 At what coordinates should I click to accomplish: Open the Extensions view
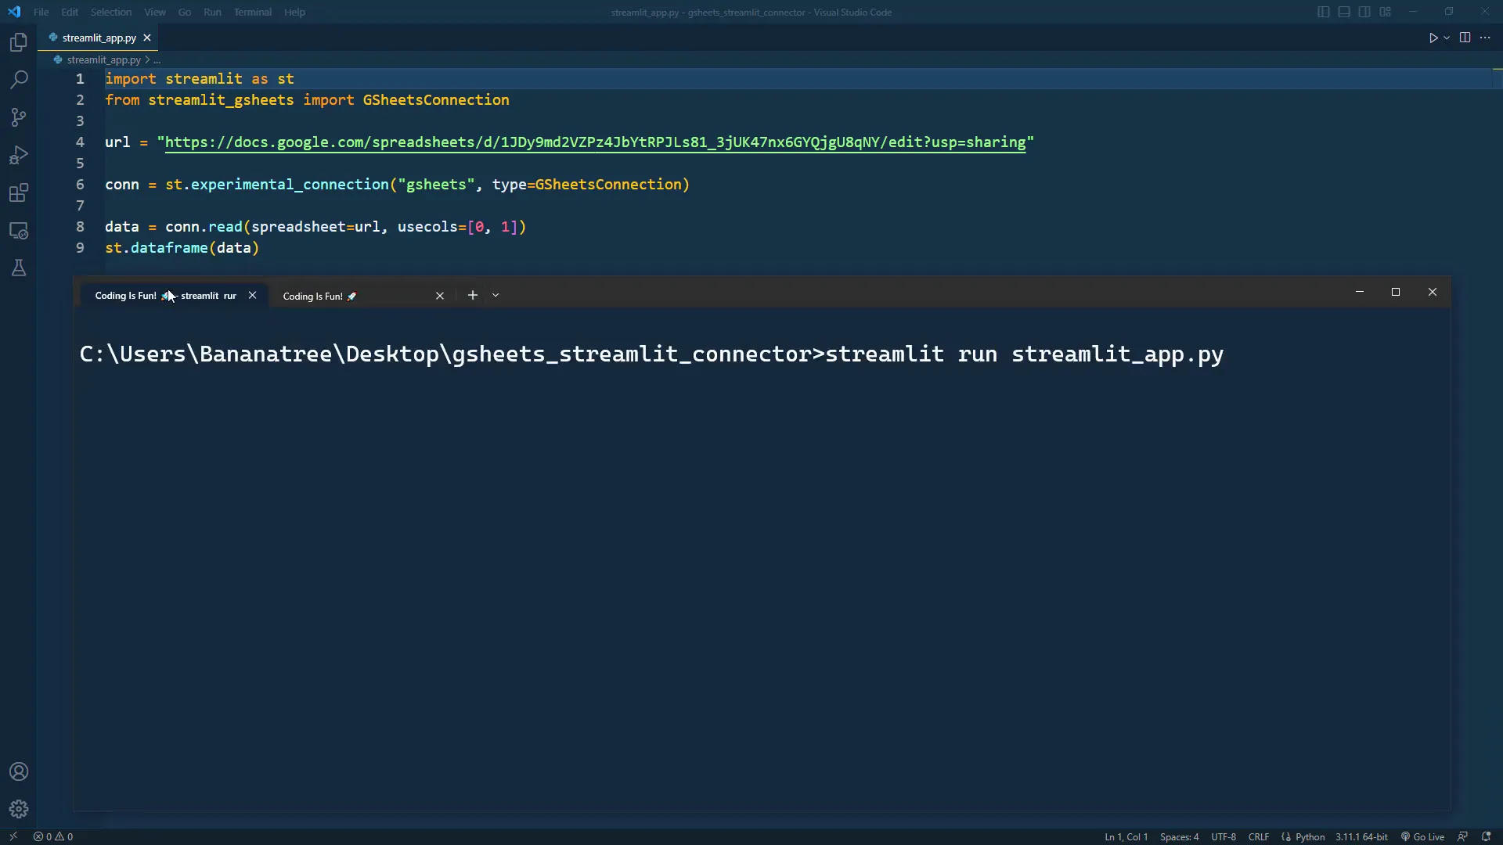pos(18,192)
